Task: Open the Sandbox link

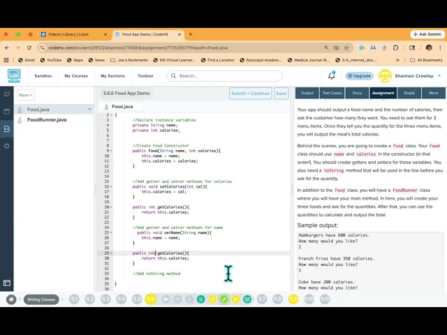Action: point(43,76)
